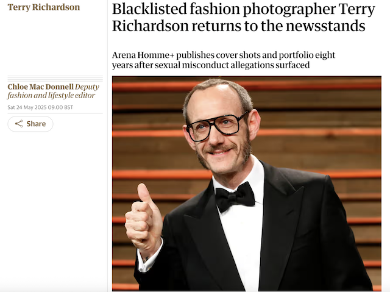390x292 pixels.
Task: Click the Sat 24 May 2025 timestamp
Action: pos(40,107)
